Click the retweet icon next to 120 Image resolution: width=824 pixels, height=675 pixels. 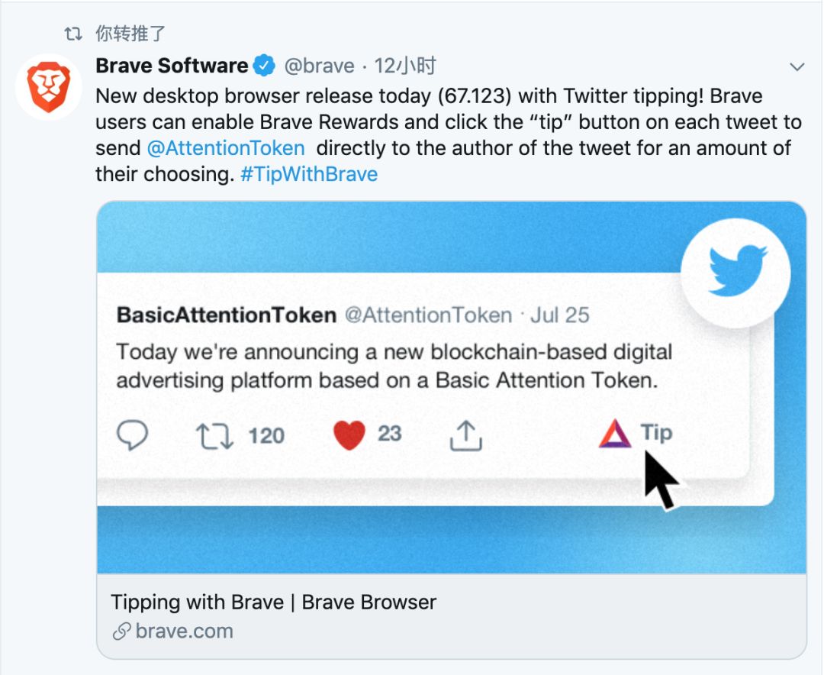point(214,436)
